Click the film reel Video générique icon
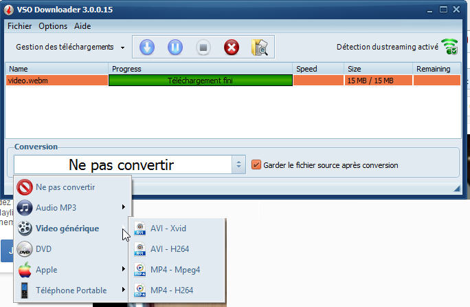The width and height of the screenshot is (470, 307). pyautogui.click(x=25, y=229)
